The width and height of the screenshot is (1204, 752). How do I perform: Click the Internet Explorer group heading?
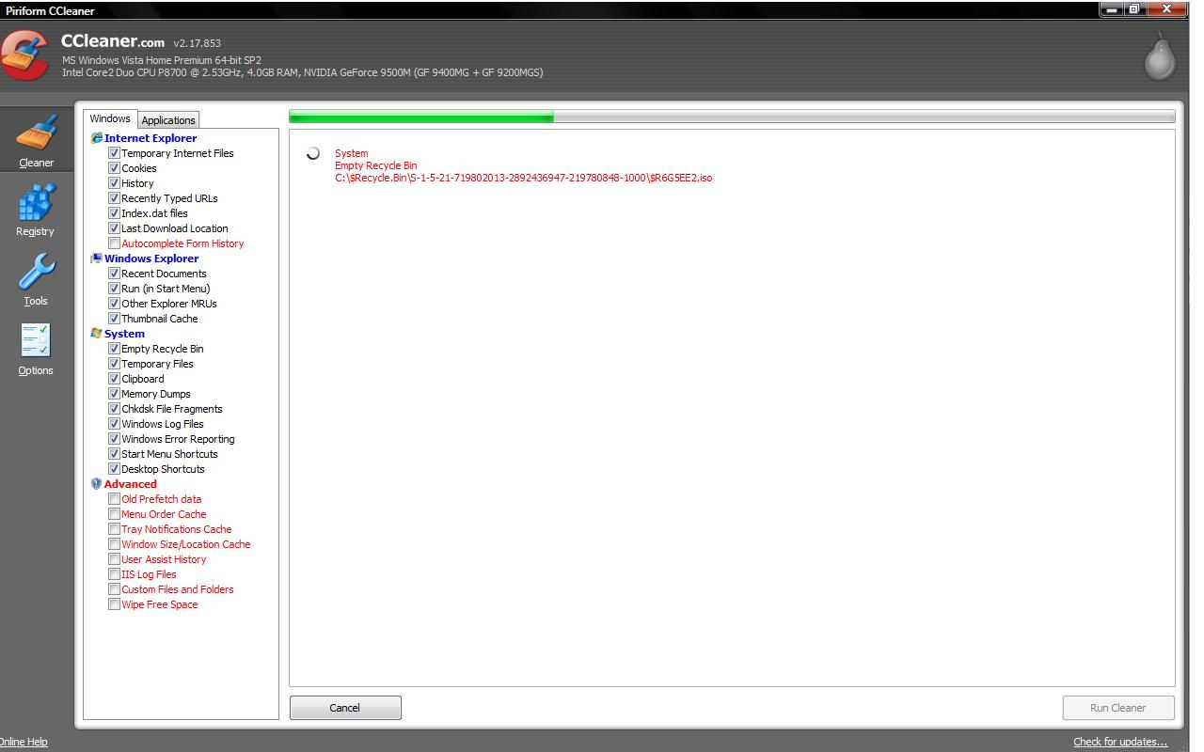point(150,138)
